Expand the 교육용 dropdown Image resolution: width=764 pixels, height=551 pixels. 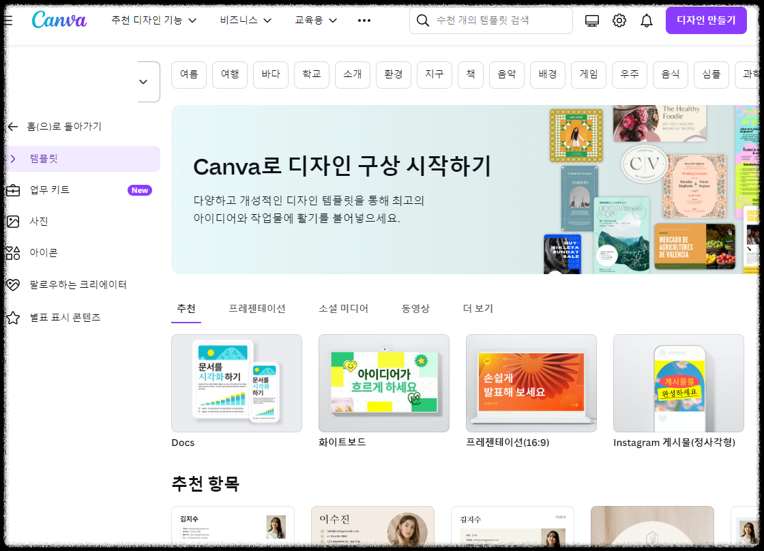[315, 20]
